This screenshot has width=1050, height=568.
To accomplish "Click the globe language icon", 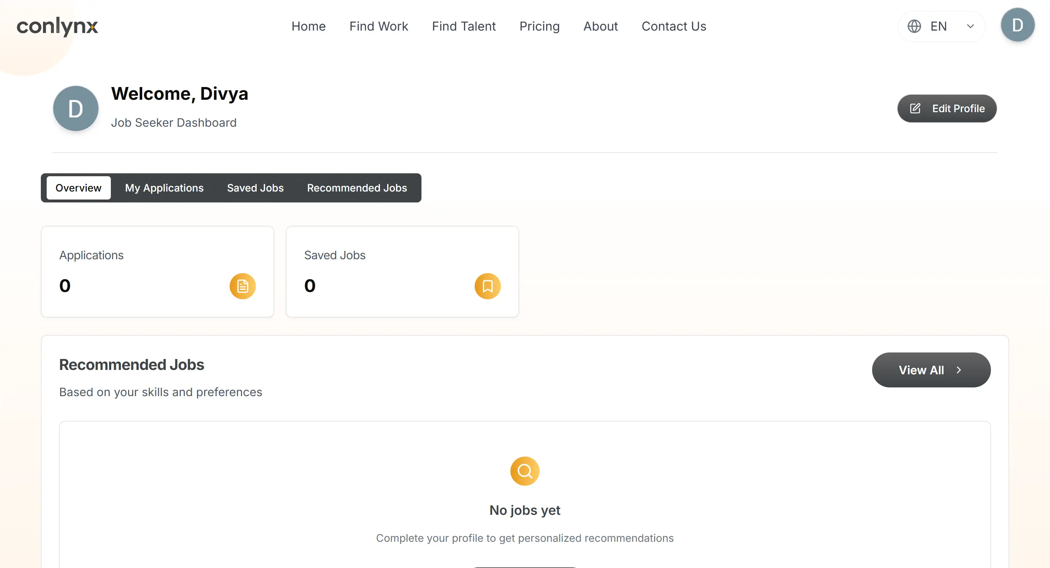I will pyautogui.click(x=914, y=27).
